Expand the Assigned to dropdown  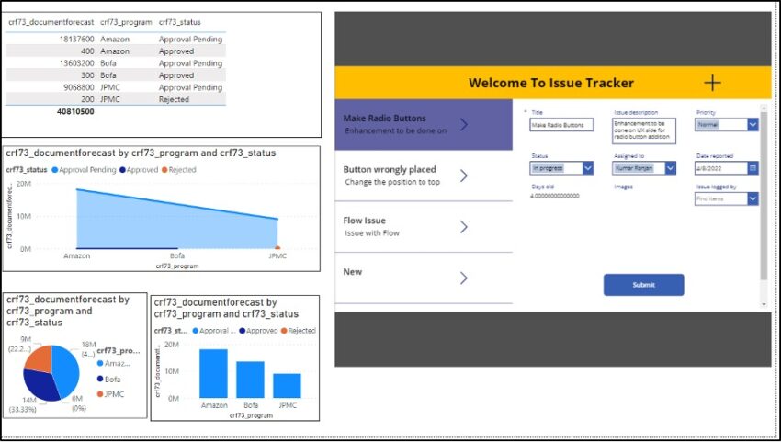click(x=670, y=168)
